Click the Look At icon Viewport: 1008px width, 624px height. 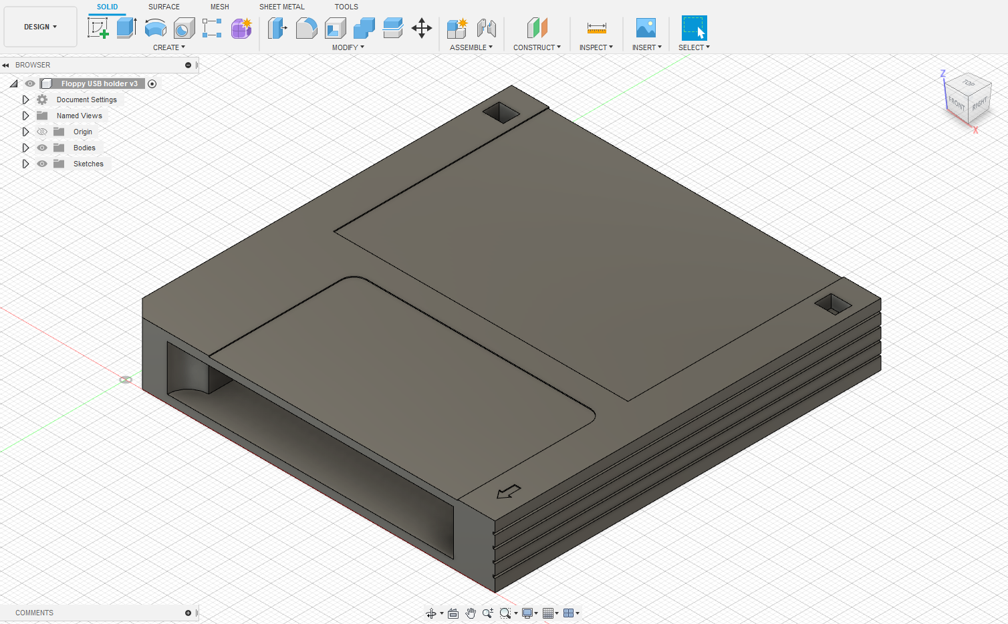453,613
